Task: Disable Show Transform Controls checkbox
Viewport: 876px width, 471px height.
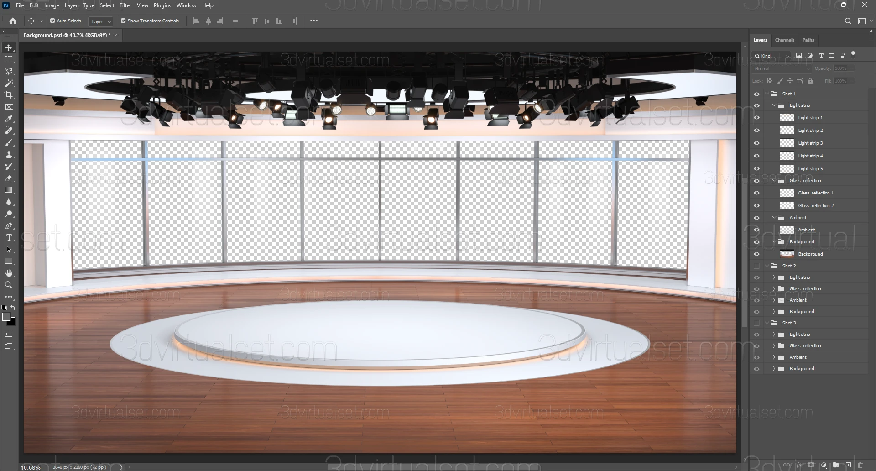Action: coord(123,21)
